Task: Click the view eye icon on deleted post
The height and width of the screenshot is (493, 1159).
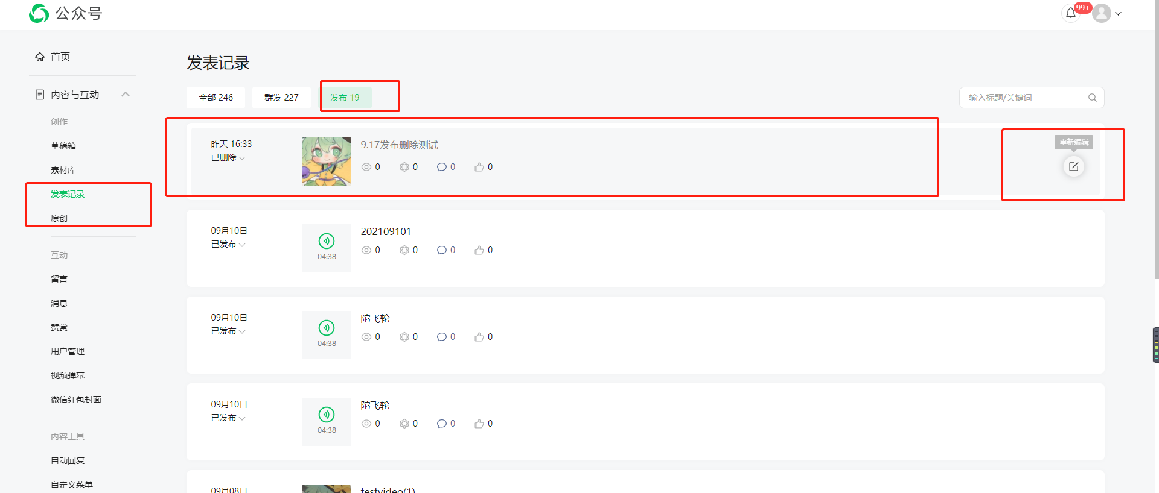Action: [366, 167]
